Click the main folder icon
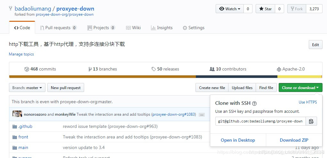327x158 pixels. pyautogui.click(x=15, y=148)
